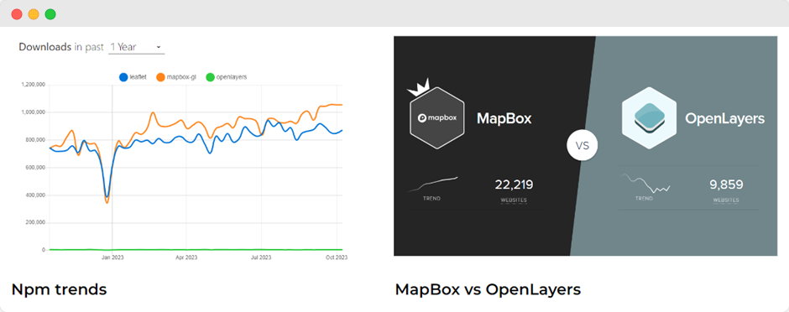
Task: Click the Npm trends heading
Action: pyautogui.click(x=59, y=289)
